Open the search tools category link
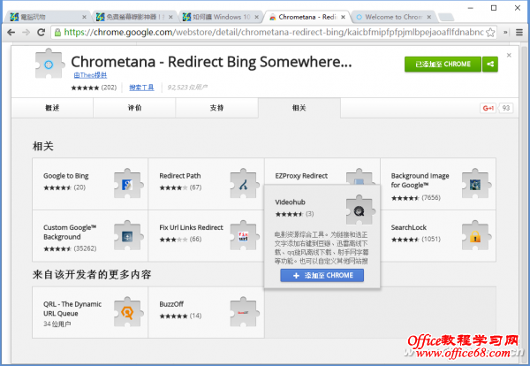The width and height of the screenshot is (530, 366). 141,88
